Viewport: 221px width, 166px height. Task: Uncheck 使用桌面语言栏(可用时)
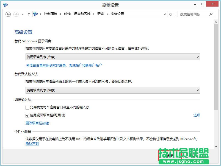click(27, 115)
